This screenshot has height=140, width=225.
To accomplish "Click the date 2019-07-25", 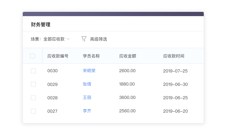I will pos(175,71).
